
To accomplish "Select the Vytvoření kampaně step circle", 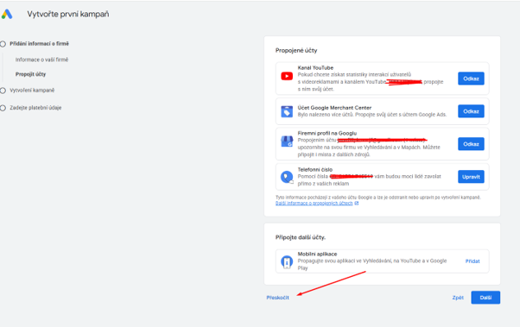I will tap(3, 91).
